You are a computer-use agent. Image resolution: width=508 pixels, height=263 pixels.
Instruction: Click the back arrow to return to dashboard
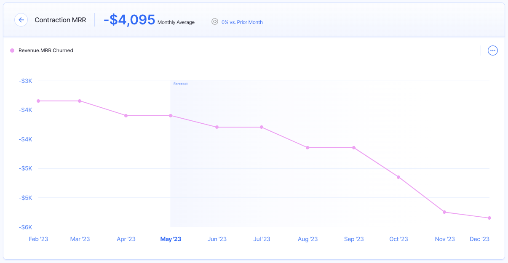(21, 20)
